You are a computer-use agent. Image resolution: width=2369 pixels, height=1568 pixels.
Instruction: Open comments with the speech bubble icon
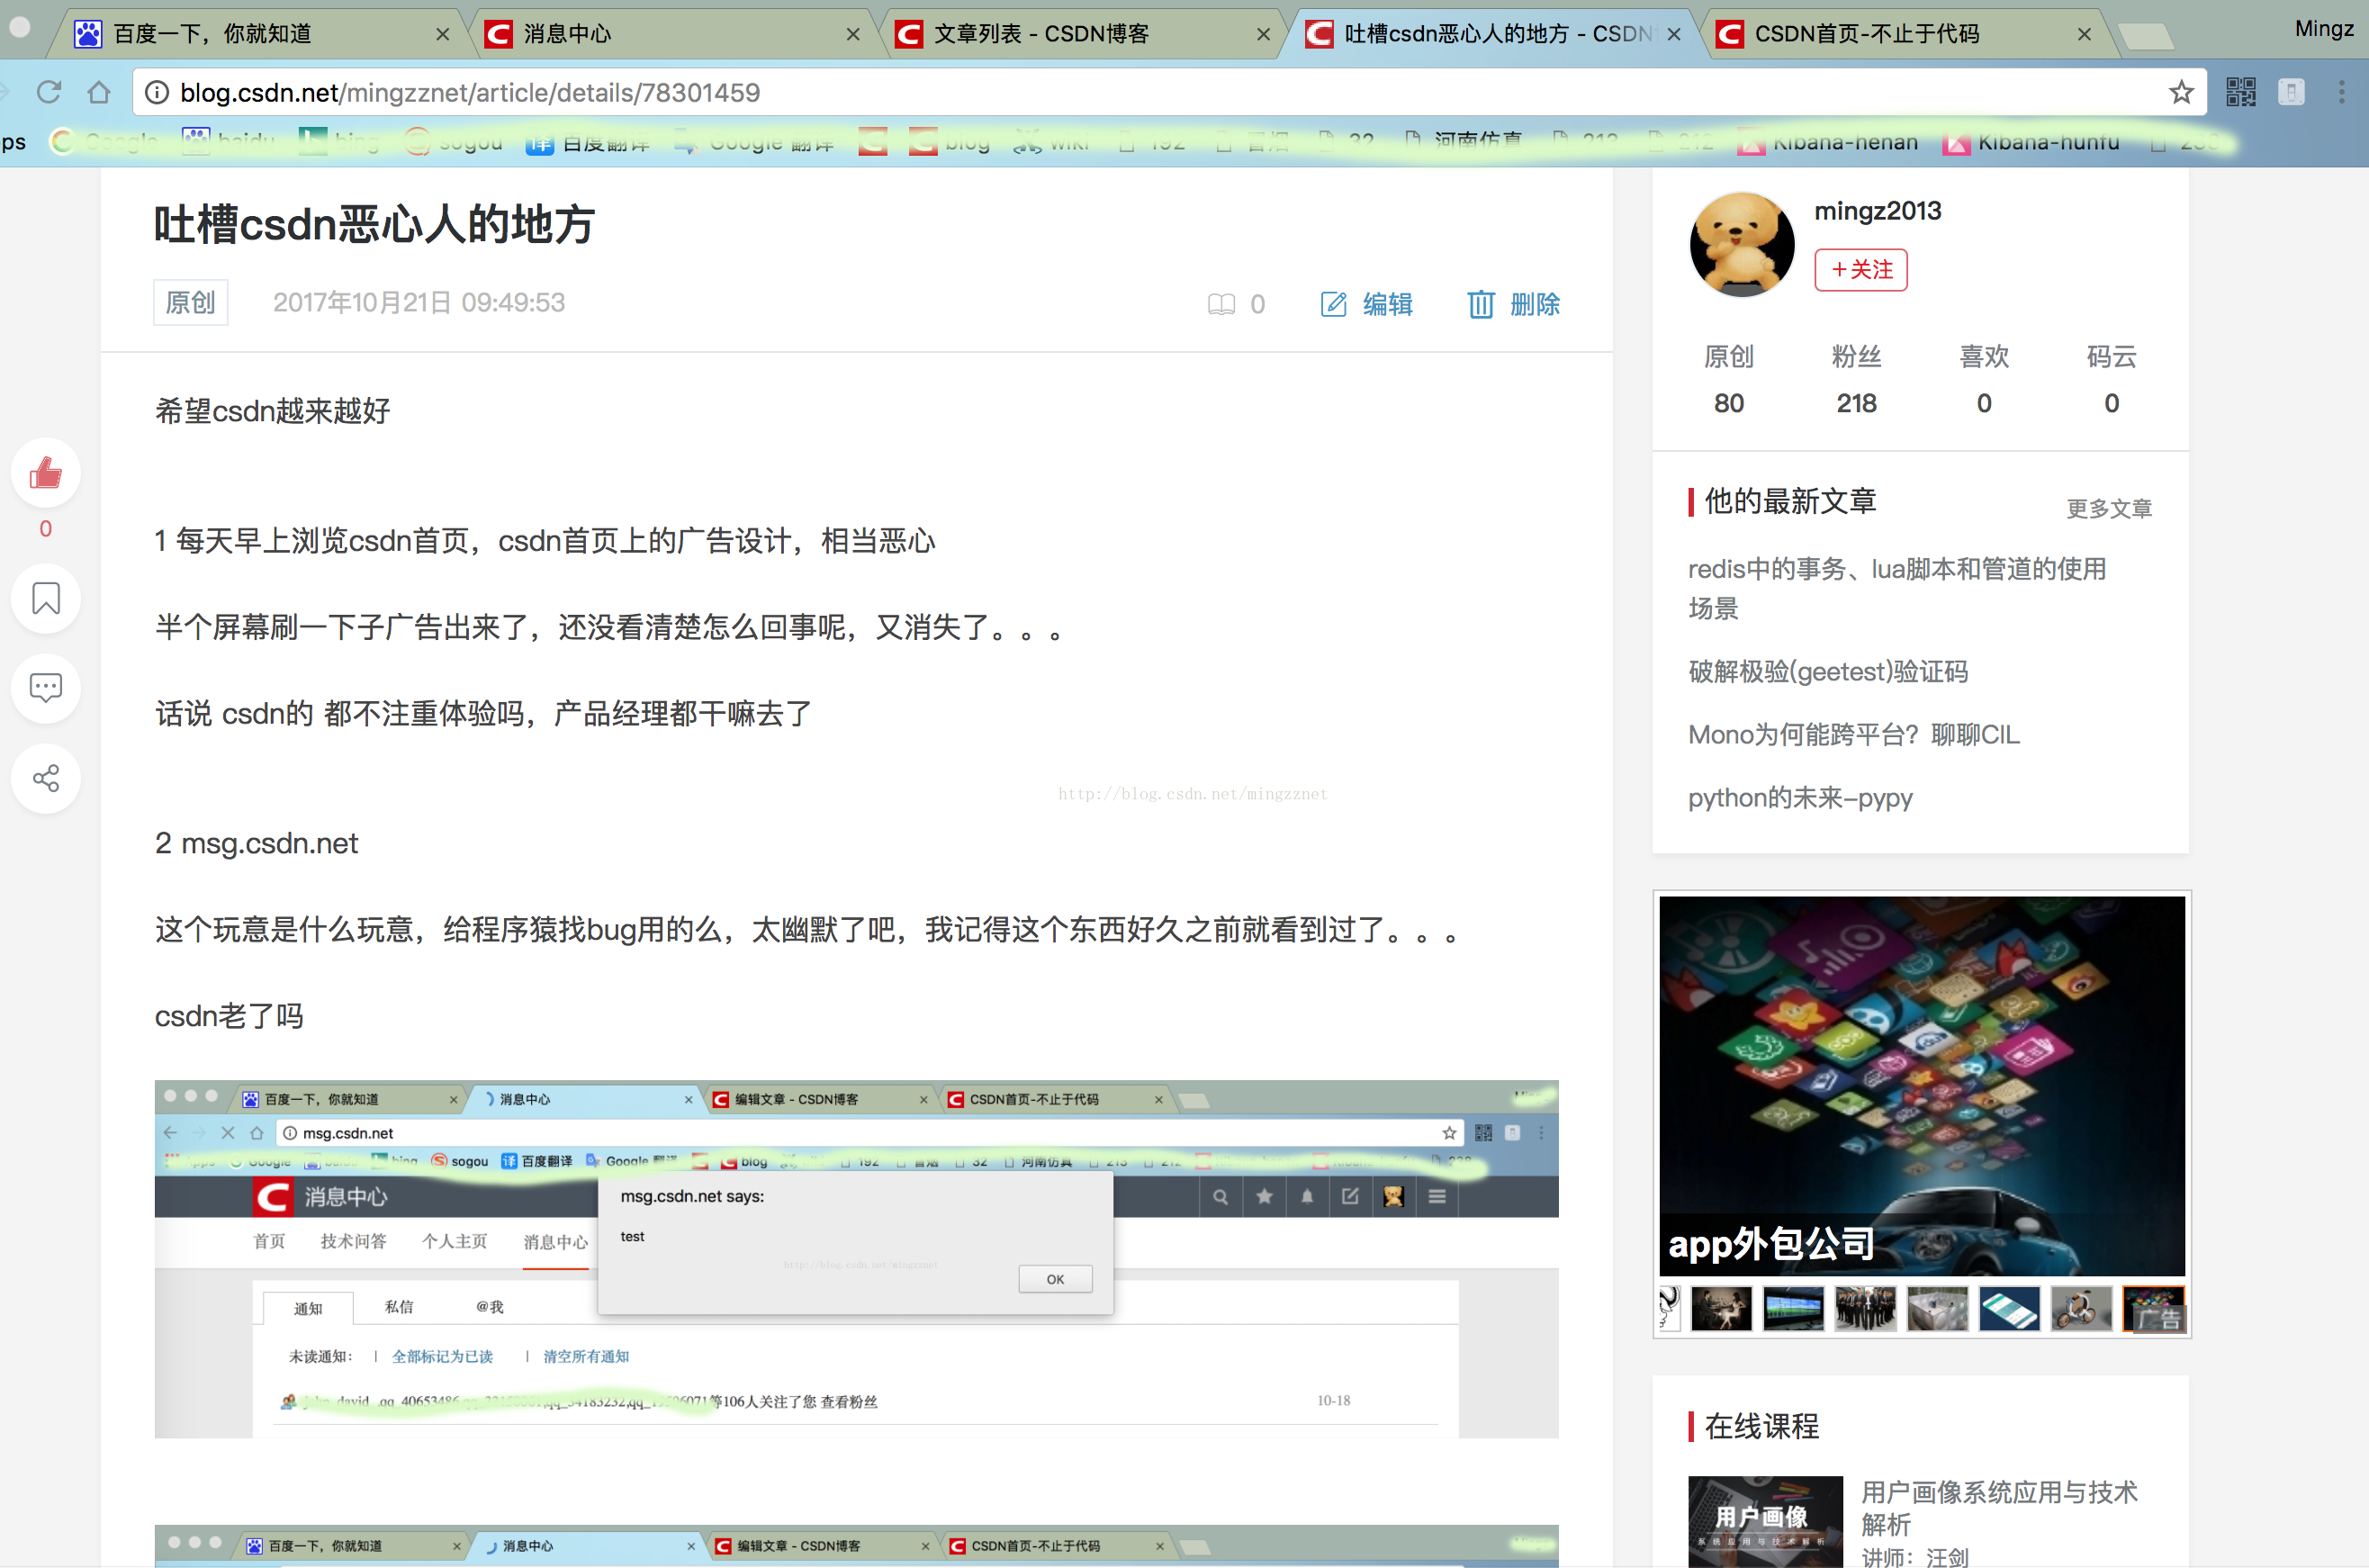point(46,688)
